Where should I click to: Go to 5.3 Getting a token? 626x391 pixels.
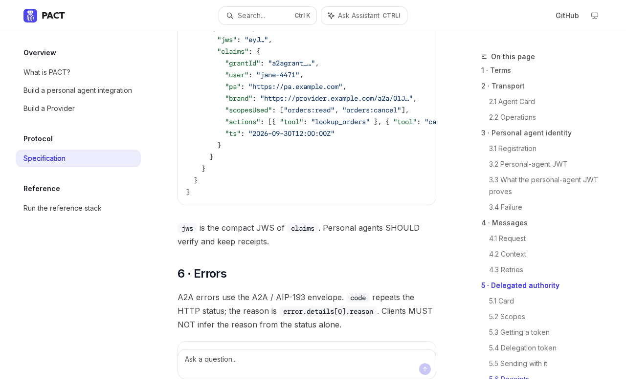tap(519, 332)
